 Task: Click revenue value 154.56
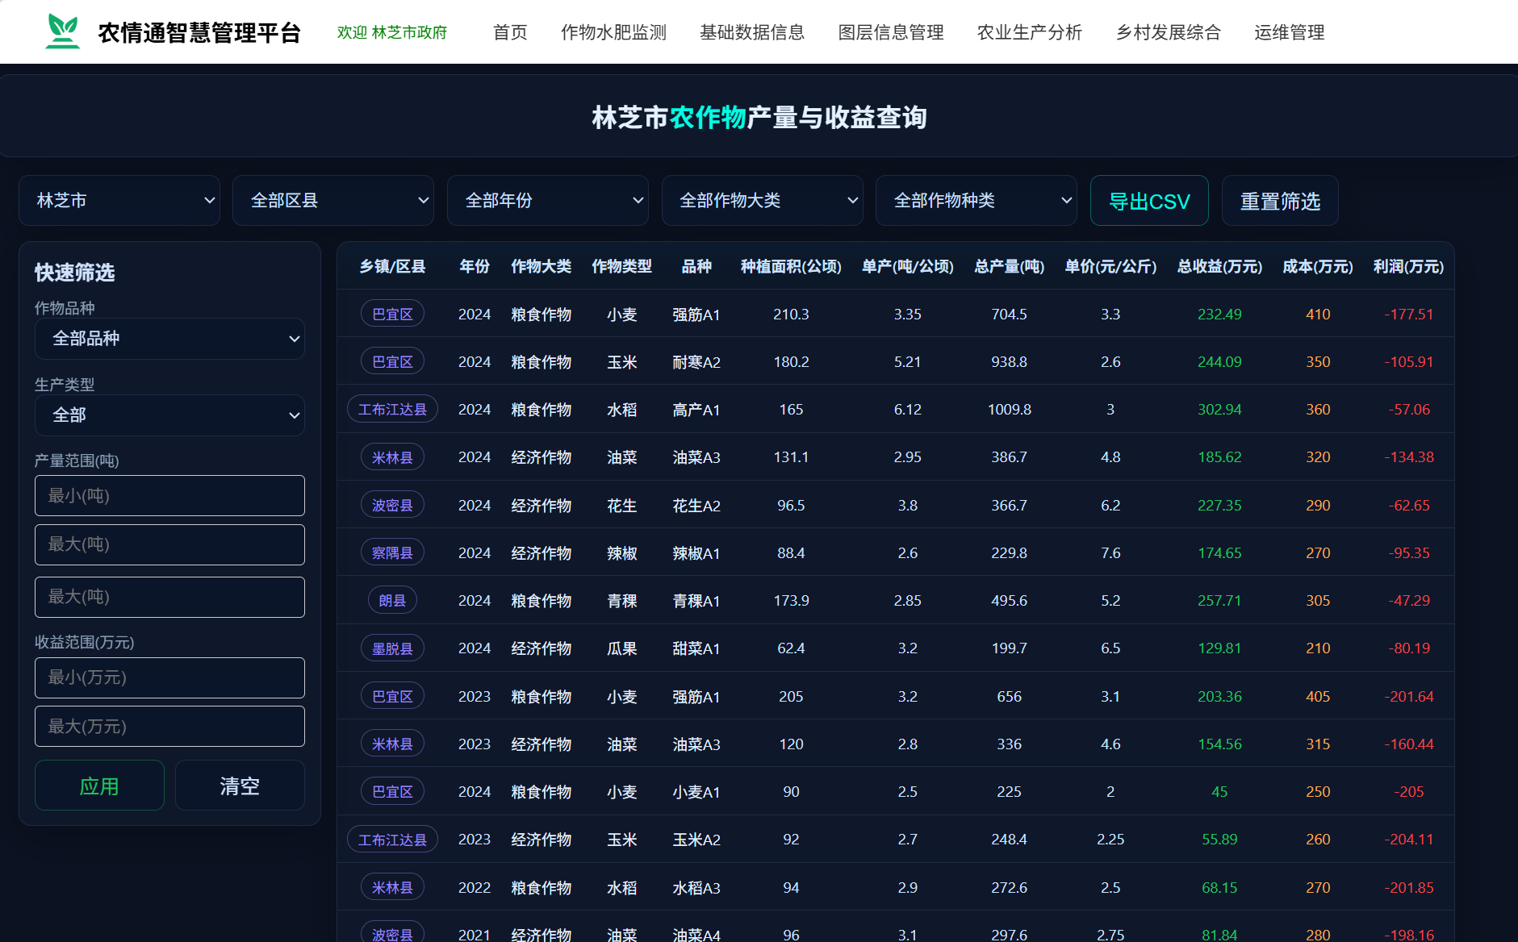click(1219, 744)
